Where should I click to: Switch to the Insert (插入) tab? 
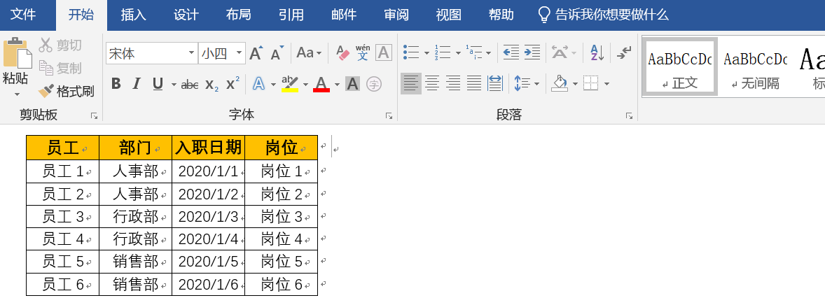click(133, 15)
